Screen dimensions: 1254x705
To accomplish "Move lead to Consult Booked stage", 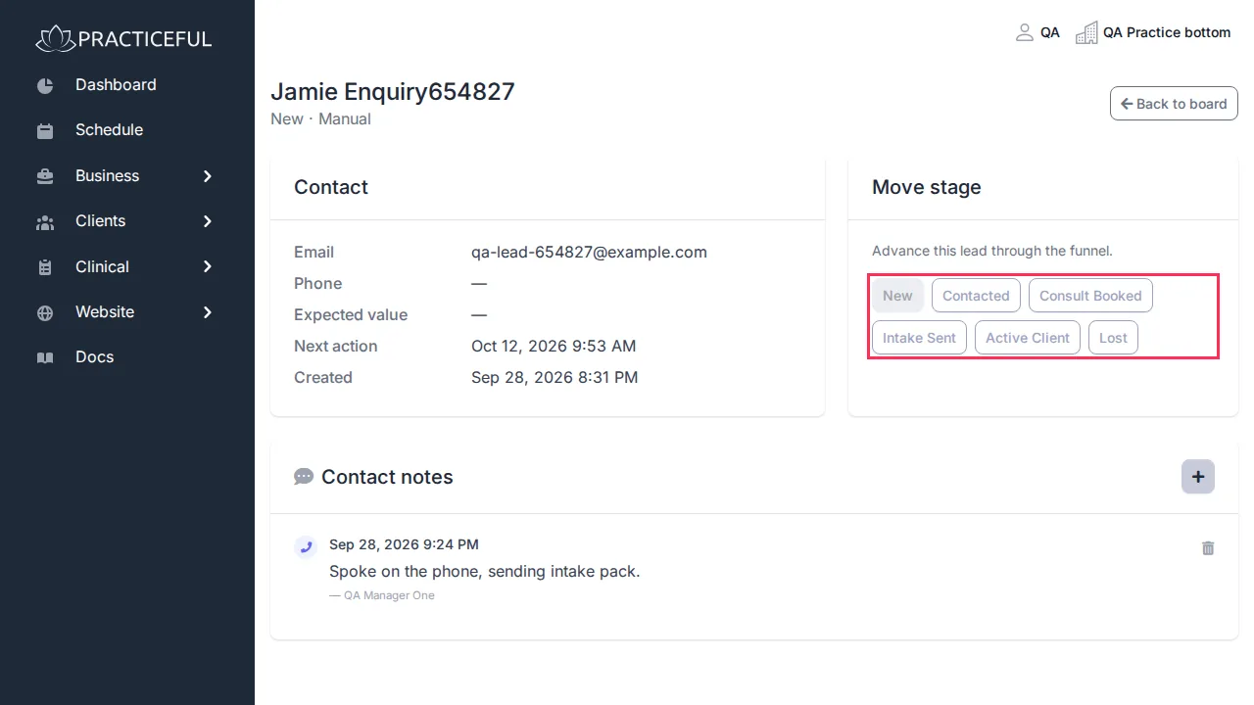I will click(1090, 296).
